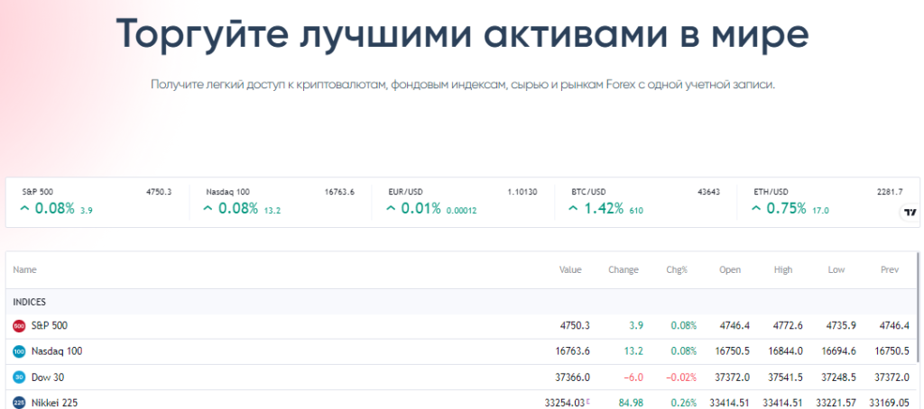Select the Nikkei 225 table row name
924x409 pixels.
[54, 403]
